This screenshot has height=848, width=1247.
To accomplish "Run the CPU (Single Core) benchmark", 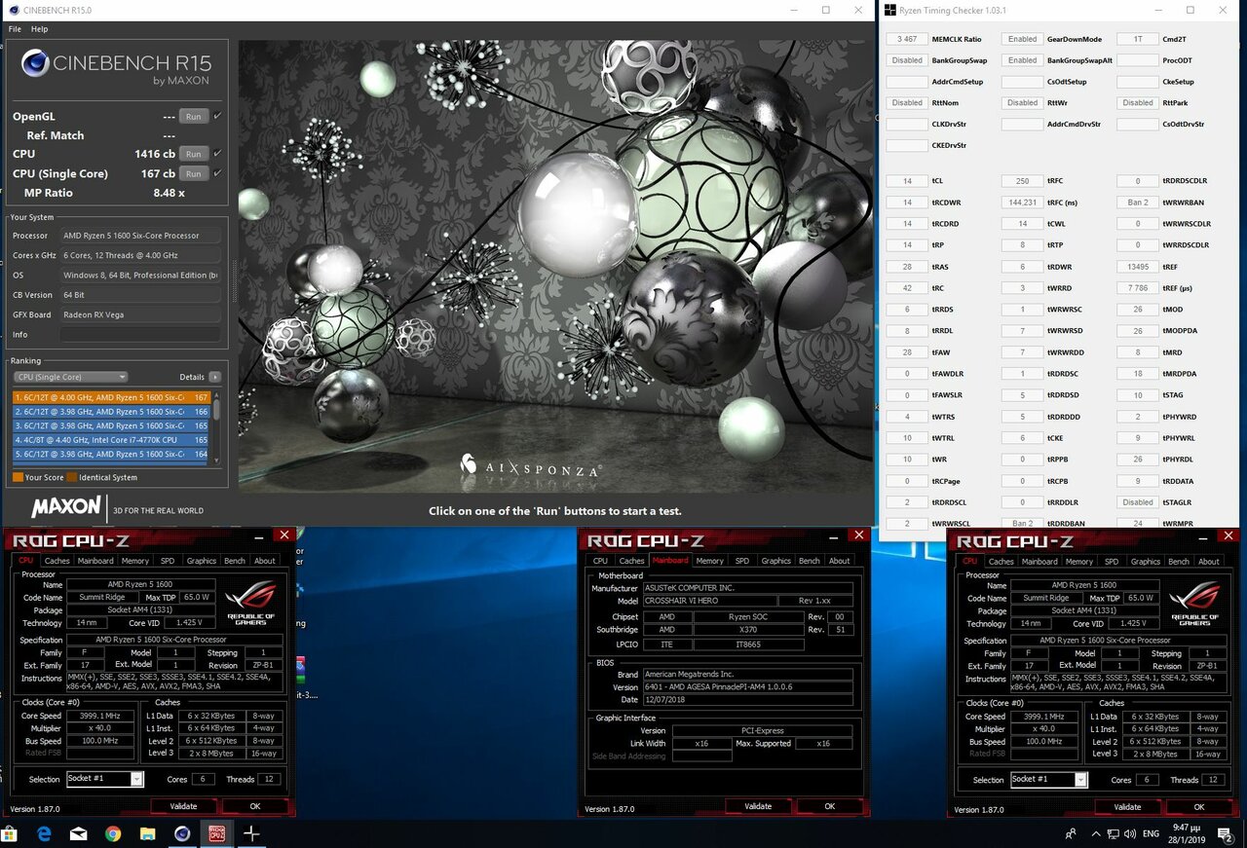I will tap(194, 173).
